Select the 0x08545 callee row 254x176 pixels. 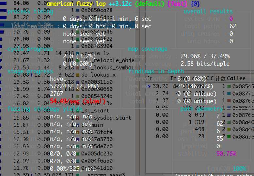(200, 86)
